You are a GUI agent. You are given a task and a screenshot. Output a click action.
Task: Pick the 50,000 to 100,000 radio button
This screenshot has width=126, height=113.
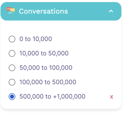12,68
